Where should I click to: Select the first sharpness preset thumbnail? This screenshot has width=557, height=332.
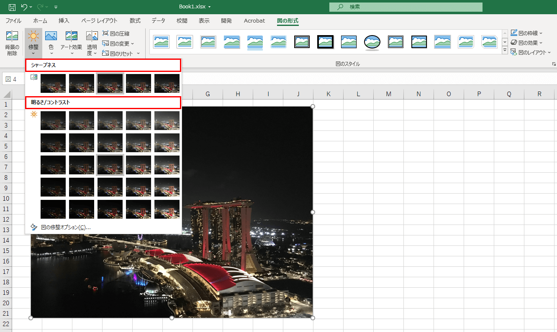pyautogui.click(x=53, y=83)
